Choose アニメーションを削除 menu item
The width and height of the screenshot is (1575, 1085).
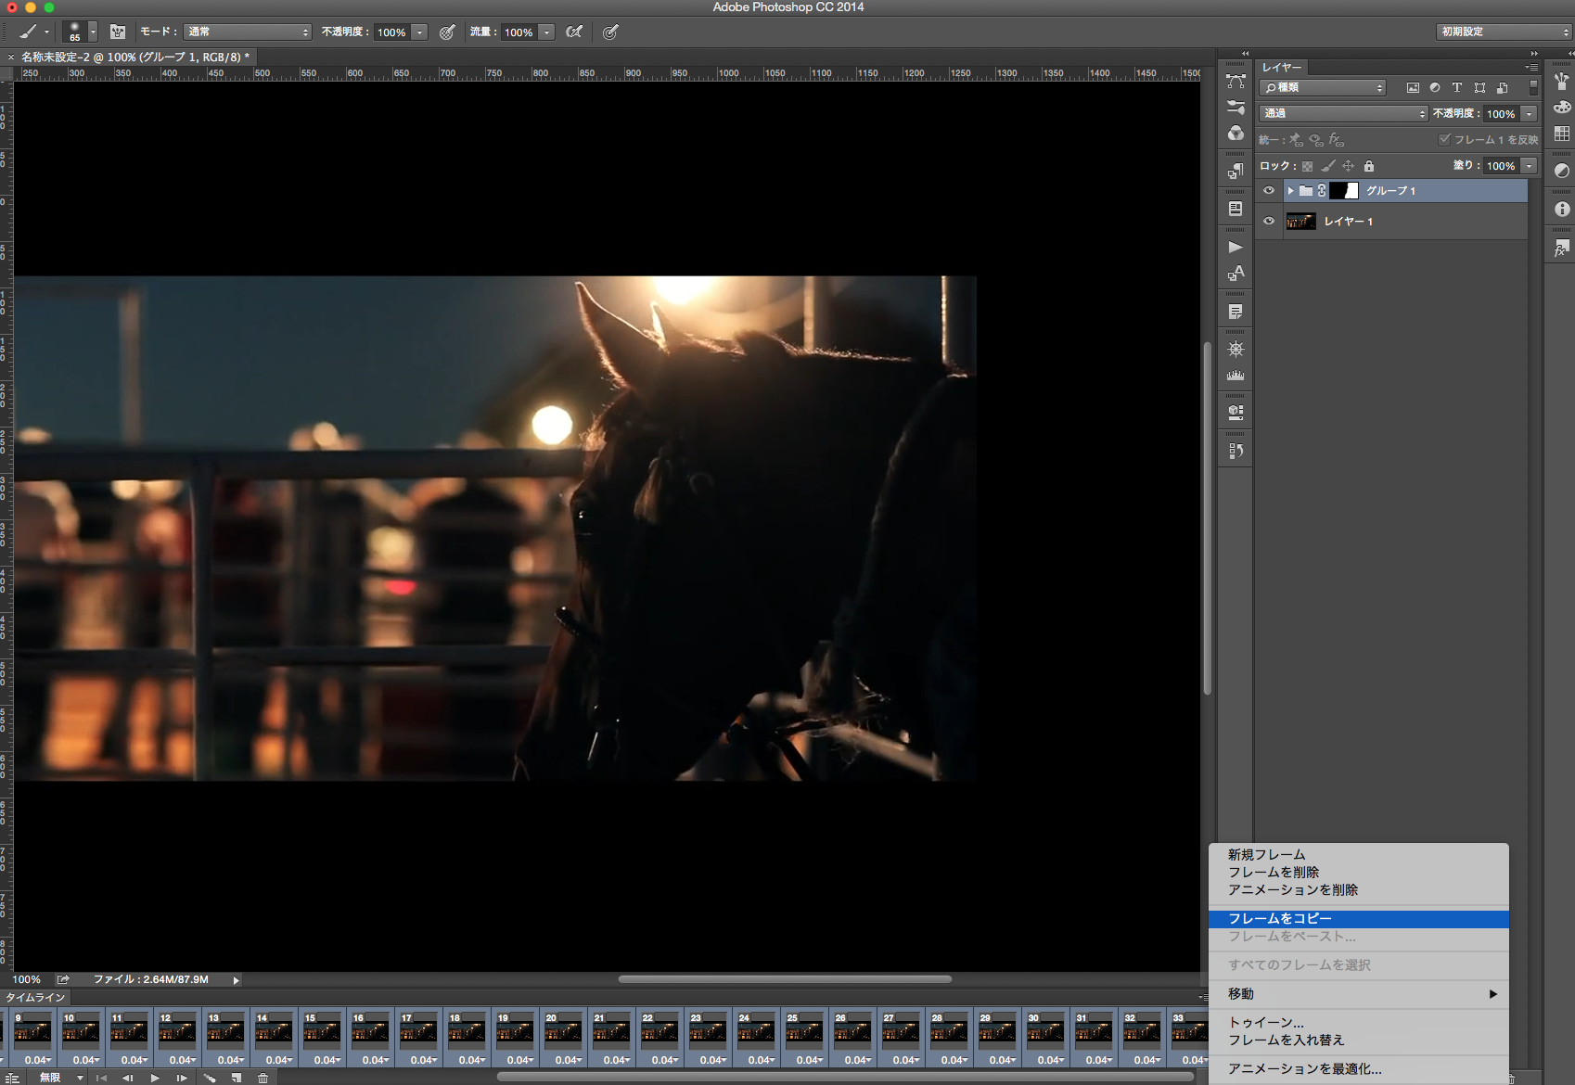click(x=1293, y=890)
